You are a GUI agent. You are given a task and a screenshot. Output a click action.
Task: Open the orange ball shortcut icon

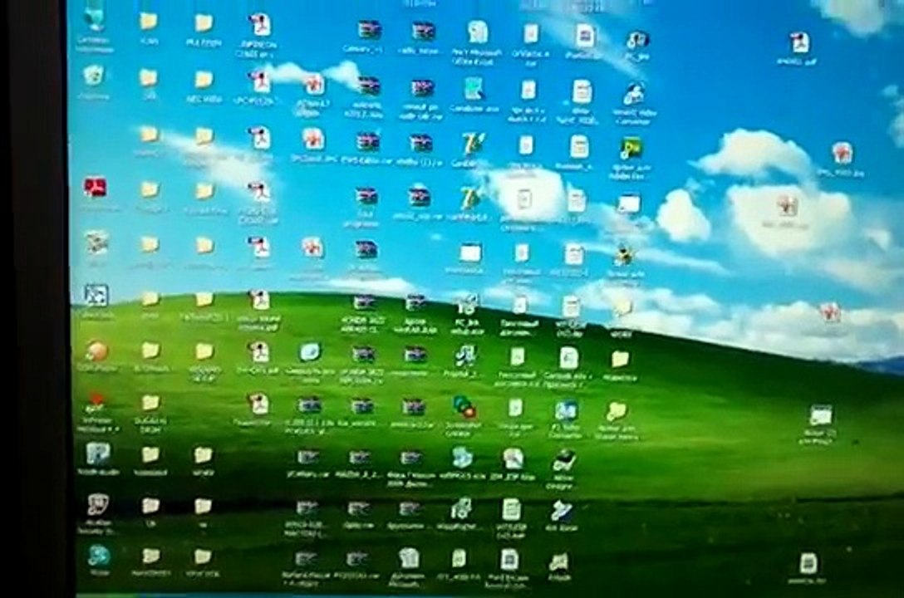point(96,350)
